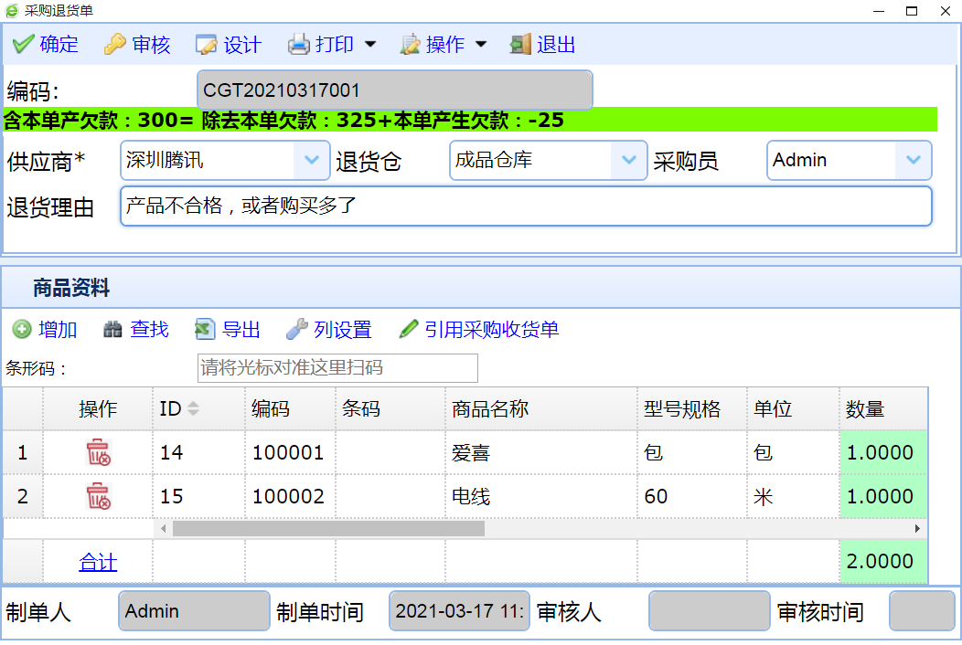Open the 供应商 supplier dropdown list
962x645 pixels.
(311, 161)
